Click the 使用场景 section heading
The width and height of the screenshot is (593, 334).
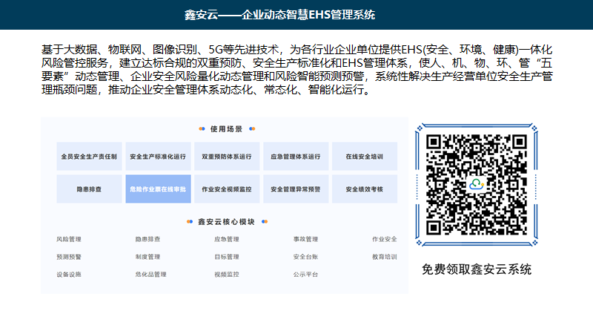pyautogui.click(x=226, y=128)
